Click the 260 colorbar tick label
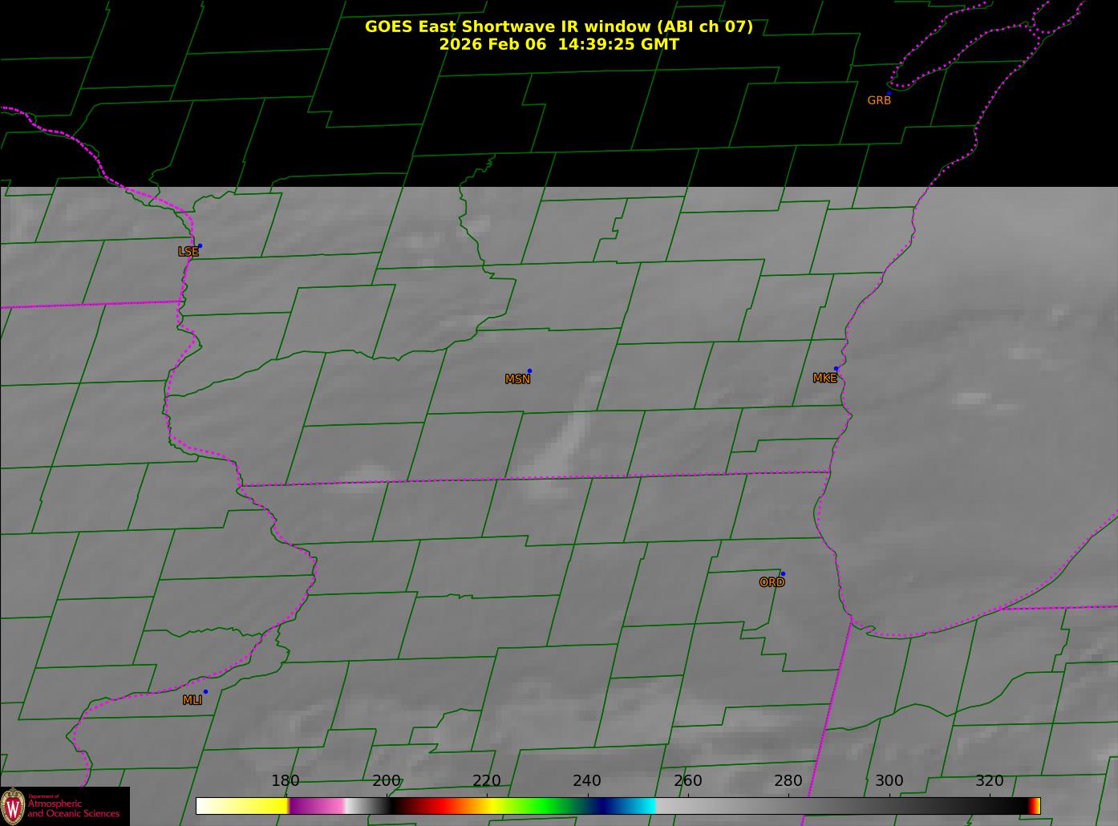The height and width of the screenshot is (826, 1118). 687,781
